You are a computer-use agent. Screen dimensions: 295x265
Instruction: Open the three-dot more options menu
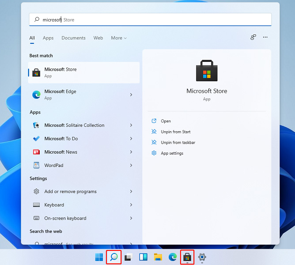point(265,37)
